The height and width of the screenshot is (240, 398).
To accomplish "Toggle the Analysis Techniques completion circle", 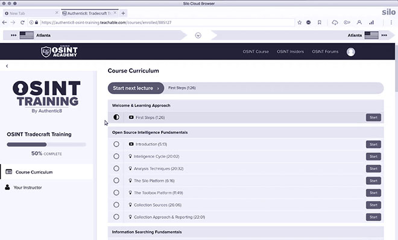I will (x=116, y=168).
